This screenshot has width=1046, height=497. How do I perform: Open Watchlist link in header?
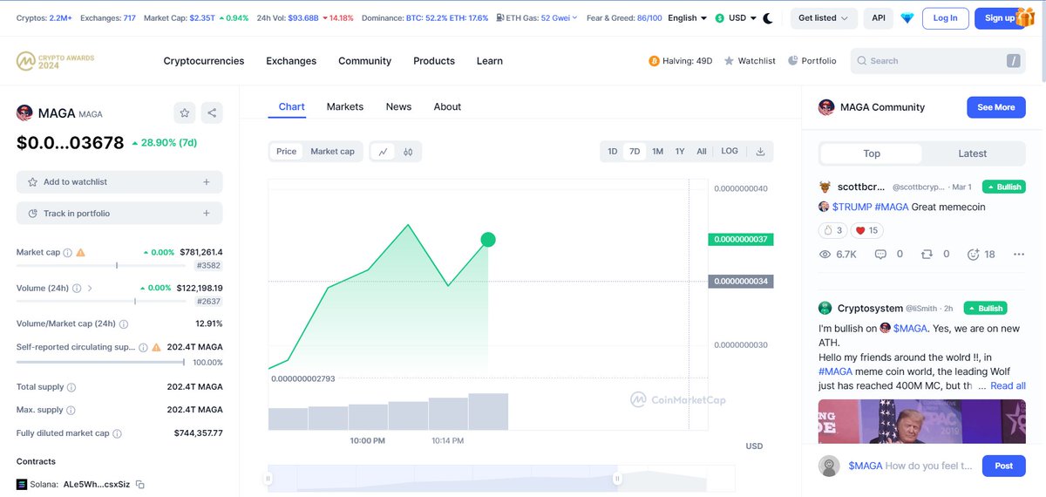[750, 61]
